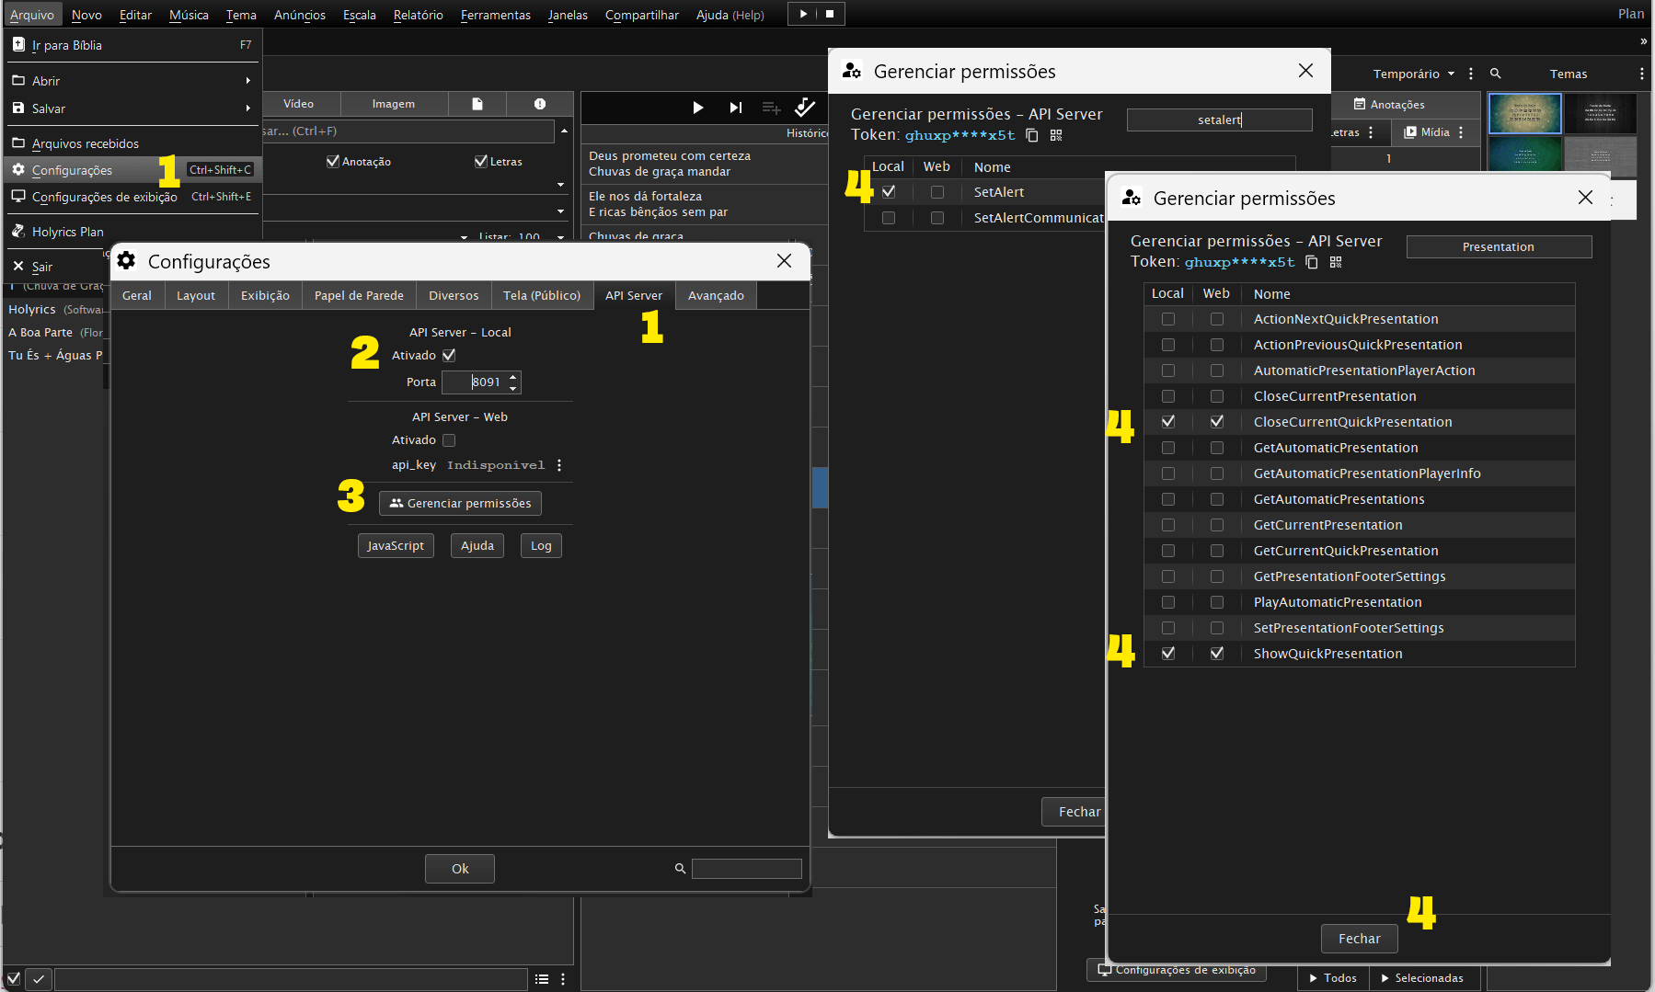Click the stop square in the top menu bar

pos(830,14)
